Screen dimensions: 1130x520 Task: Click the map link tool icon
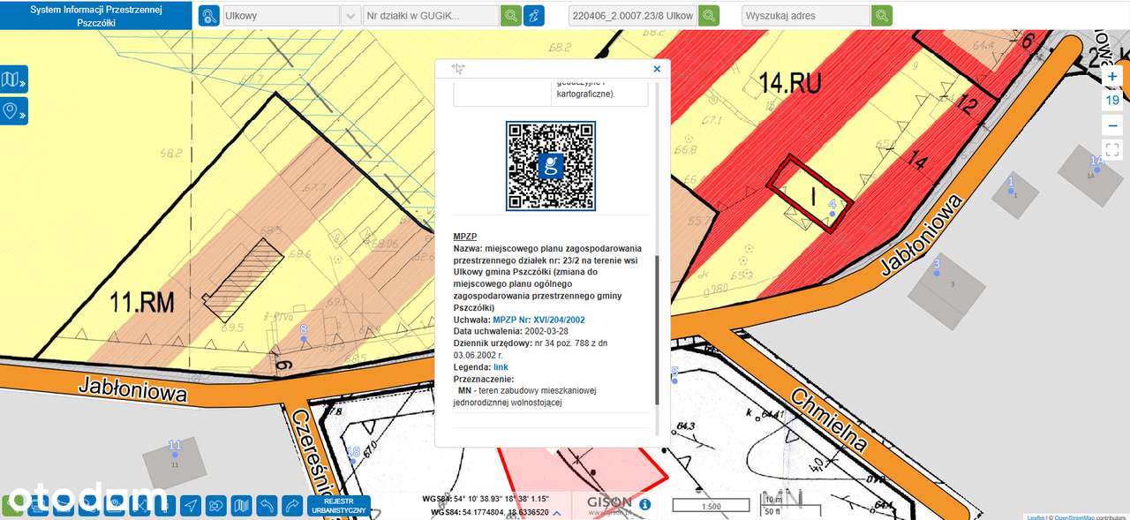(215, 506)
